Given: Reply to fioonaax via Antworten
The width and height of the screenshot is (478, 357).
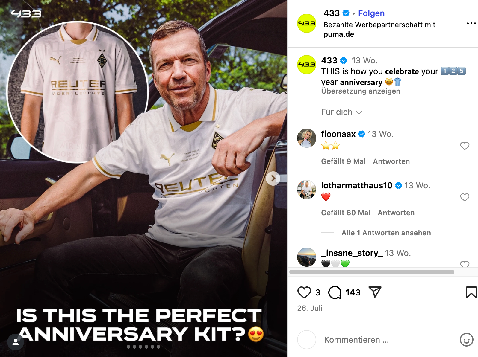Looking at the screenshot, I should 391,161.
